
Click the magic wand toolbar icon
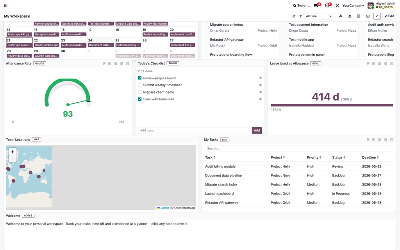coord(377,16)
